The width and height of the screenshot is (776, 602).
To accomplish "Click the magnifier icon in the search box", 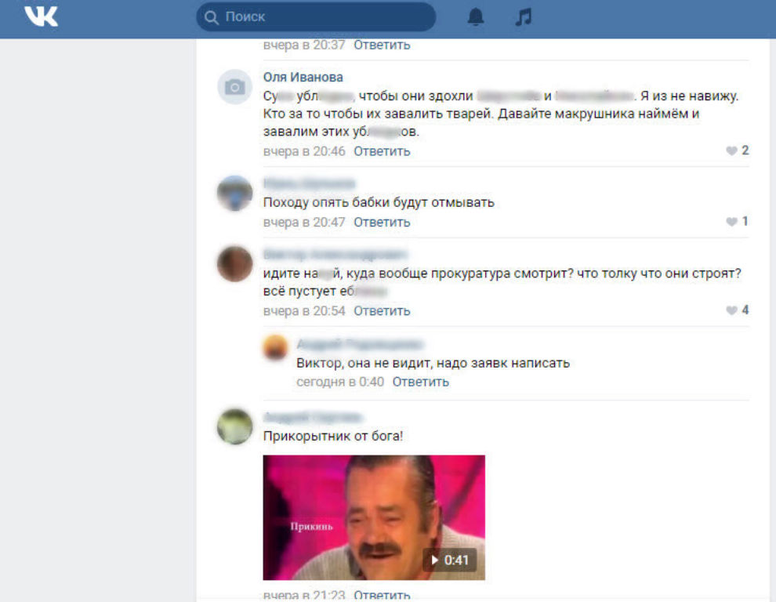I will click(211, 17).
